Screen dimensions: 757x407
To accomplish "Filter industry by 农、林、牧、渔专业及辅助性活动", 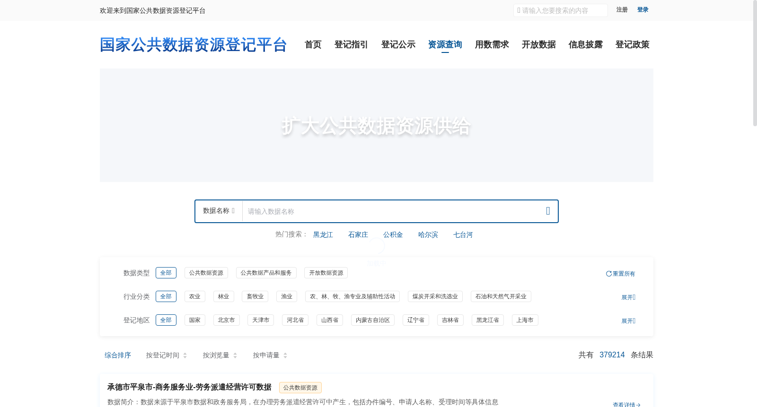I will (x=352, y=296).
